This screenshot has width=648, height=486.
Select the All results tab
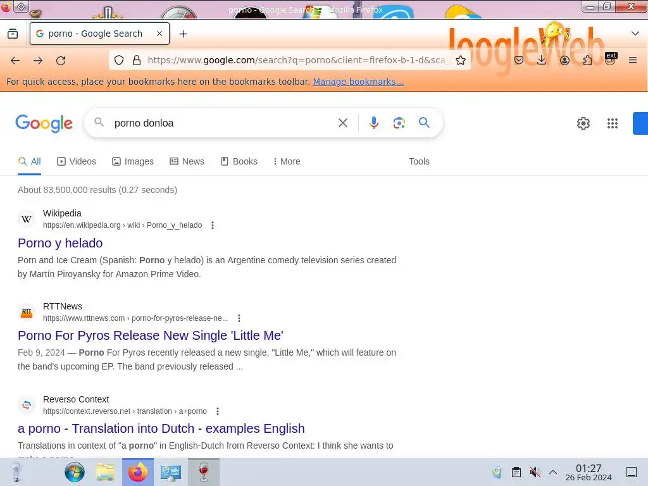(29, 161)
